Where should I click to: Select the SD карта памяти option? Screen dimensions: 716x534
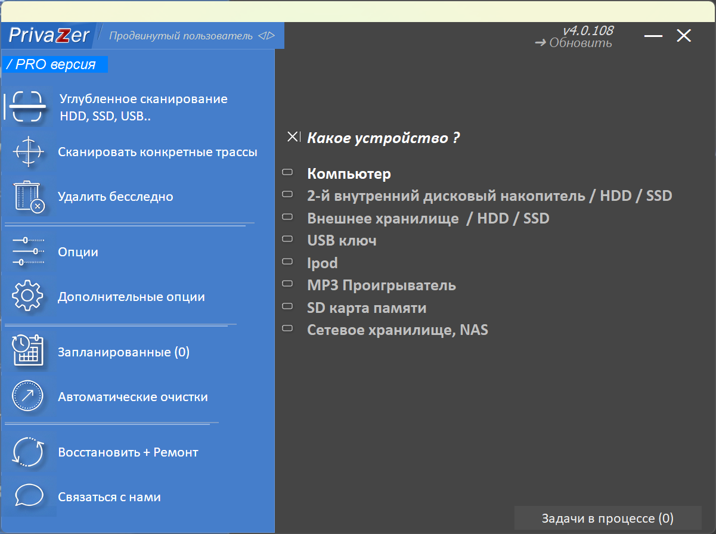click(367, 308)
